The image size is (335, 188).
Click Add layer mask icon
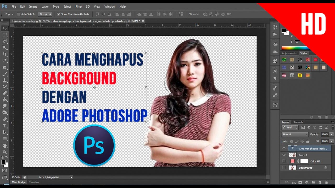[x=300, y=183]
